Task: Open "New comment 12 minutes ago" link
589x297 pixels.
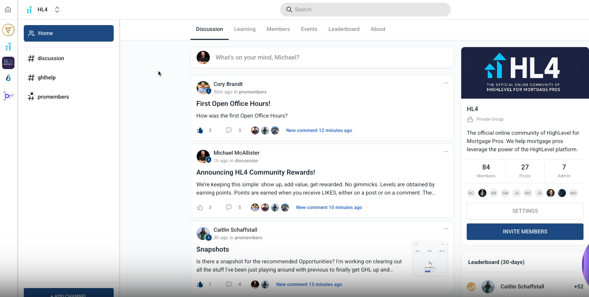Action: pyautogui.click(x=319, y=131)
